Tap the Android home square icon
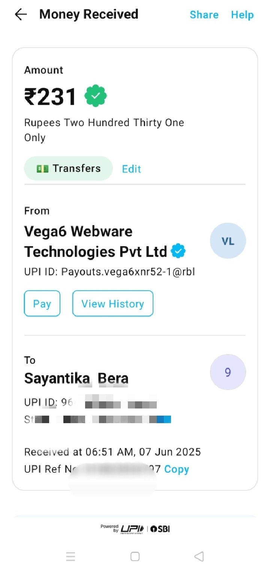 [x=135, y=556]
